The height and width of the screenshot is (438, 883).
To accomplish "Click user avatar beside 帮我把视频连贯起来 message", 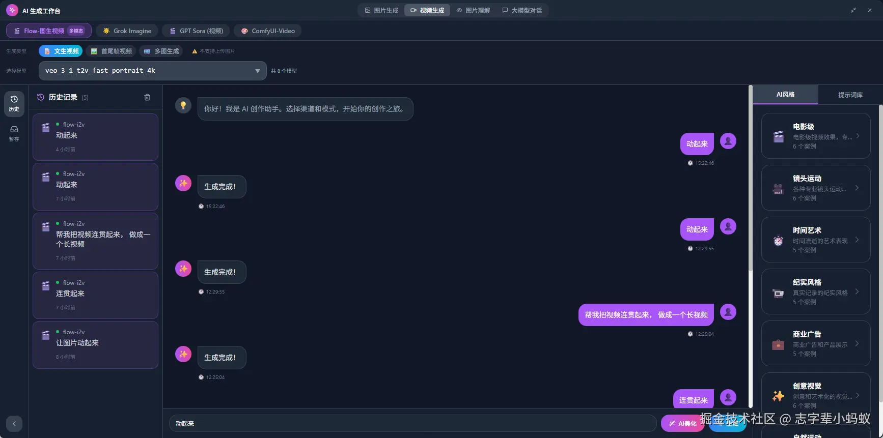I will [728, 312].
